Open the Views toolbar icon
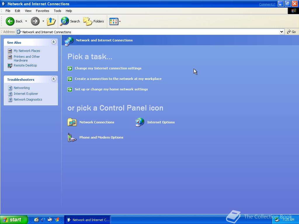The width and height of the screenshot is (299, 224). [114, 21]
